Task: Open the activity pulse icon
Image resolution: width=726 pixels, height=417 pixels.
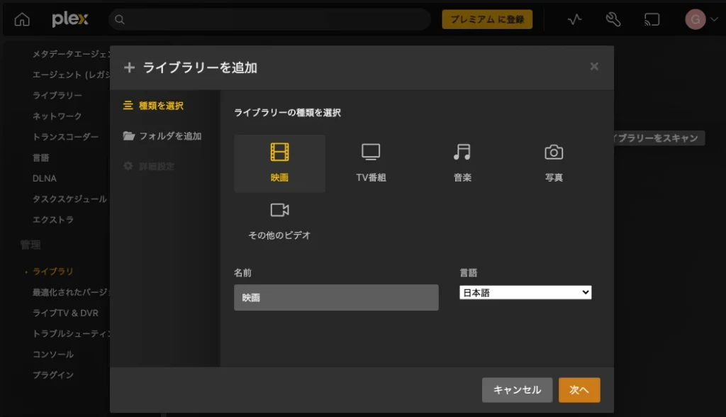Action: point(574,19)
